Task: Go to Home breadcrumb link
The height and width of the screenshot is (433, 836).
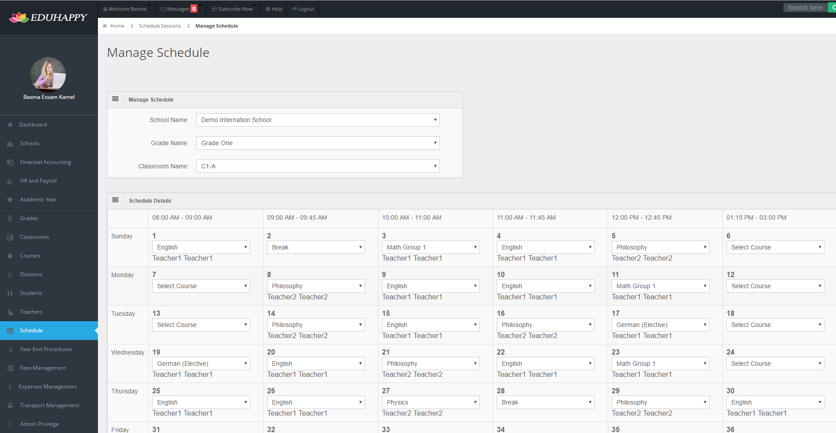Action: pyautogui.click(x=117, y=26)
